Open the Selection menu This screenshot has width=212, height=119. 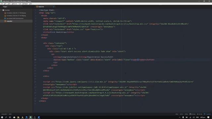pos(15,4)
